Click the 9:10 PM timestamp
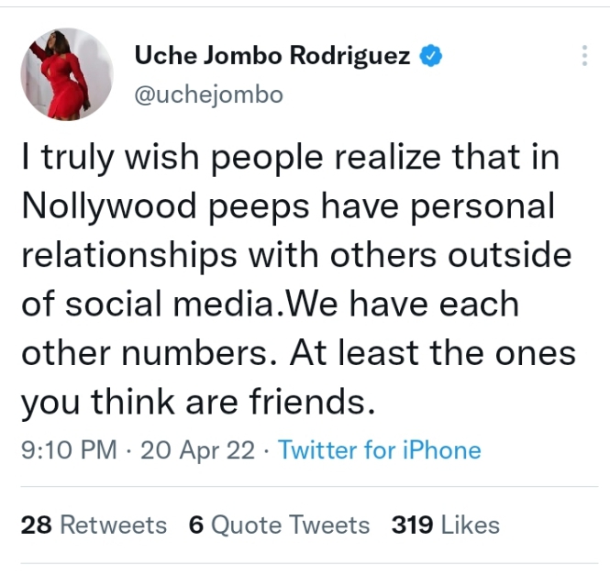This screenshot has height=576, width=610. click(x=68, y=450)
